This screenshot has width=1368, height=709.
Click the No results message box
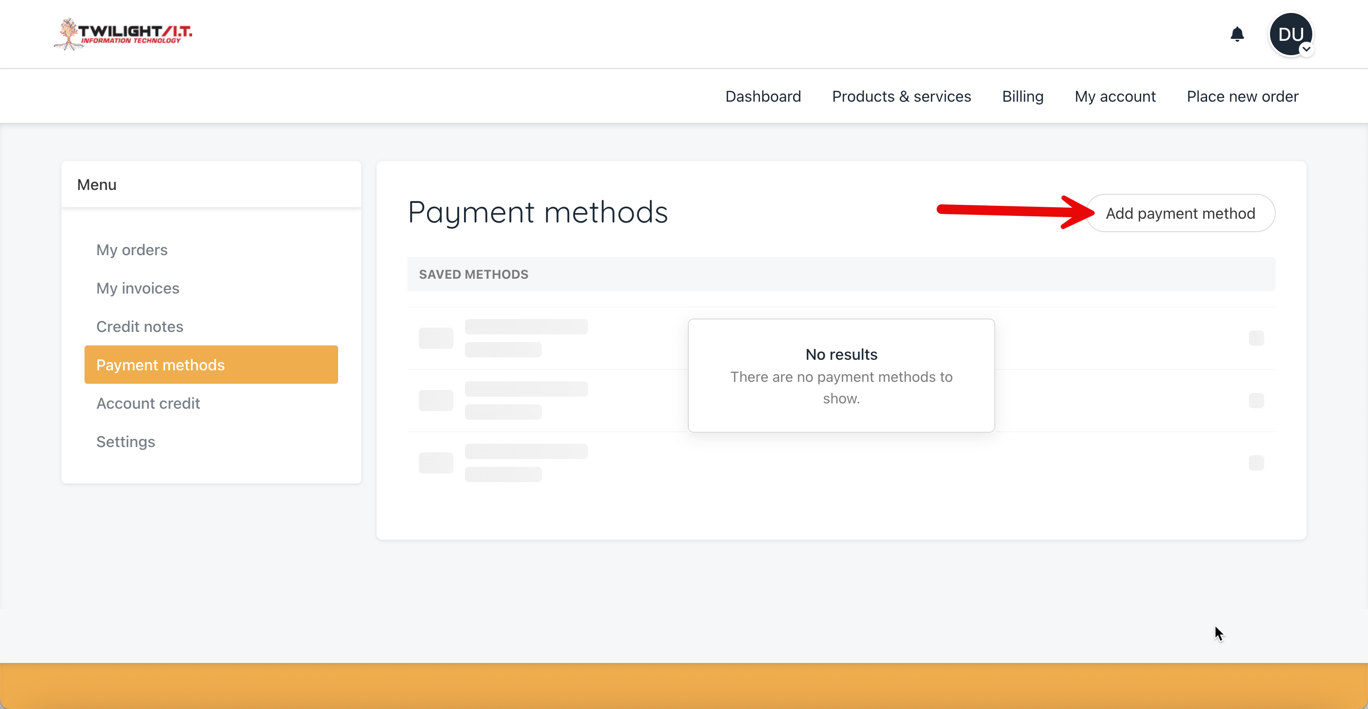(x=841, y=376)
